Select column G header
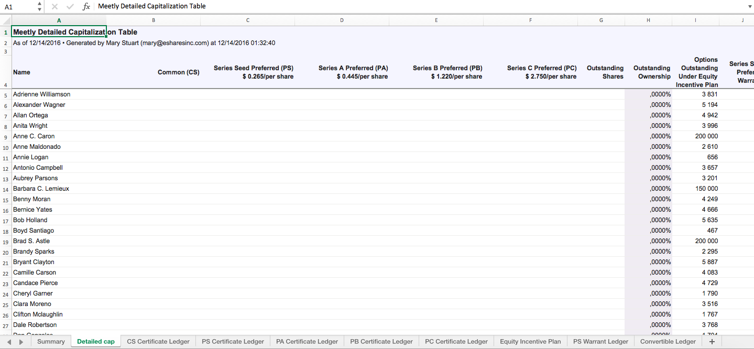The image size is (754, 349). [x=602, y=20]
